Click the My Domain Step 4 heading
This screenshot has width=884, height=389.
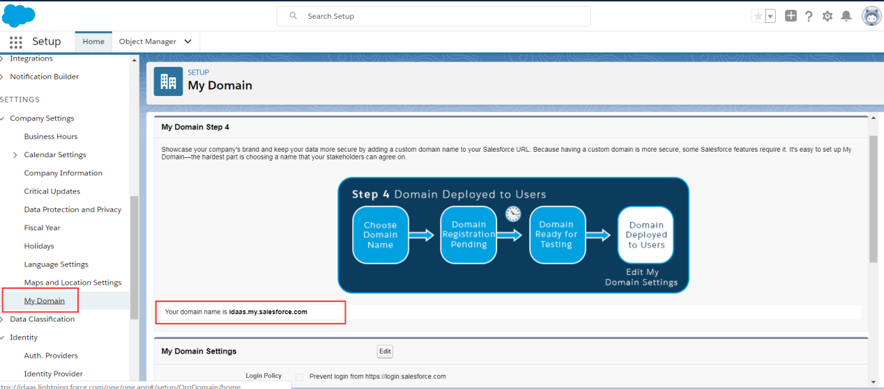tap(195, 127)
